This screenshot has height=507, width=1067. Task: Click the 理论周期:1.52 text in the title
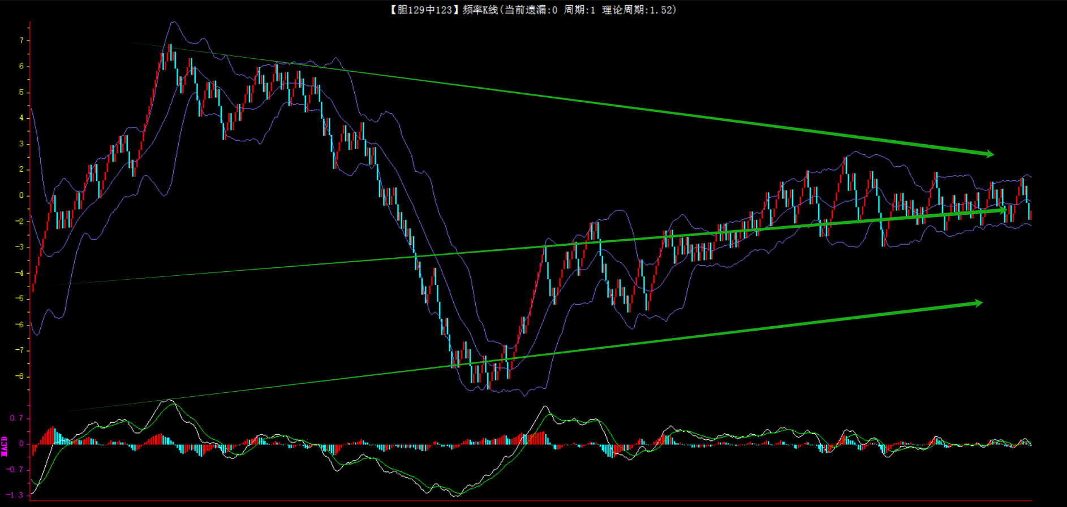pos(639,10)
